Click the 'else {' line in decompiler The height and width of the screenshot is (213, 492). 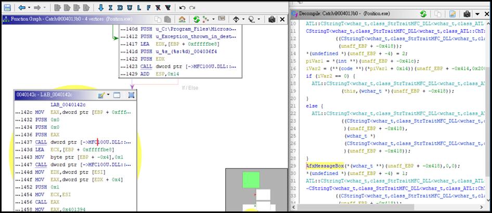316,106
